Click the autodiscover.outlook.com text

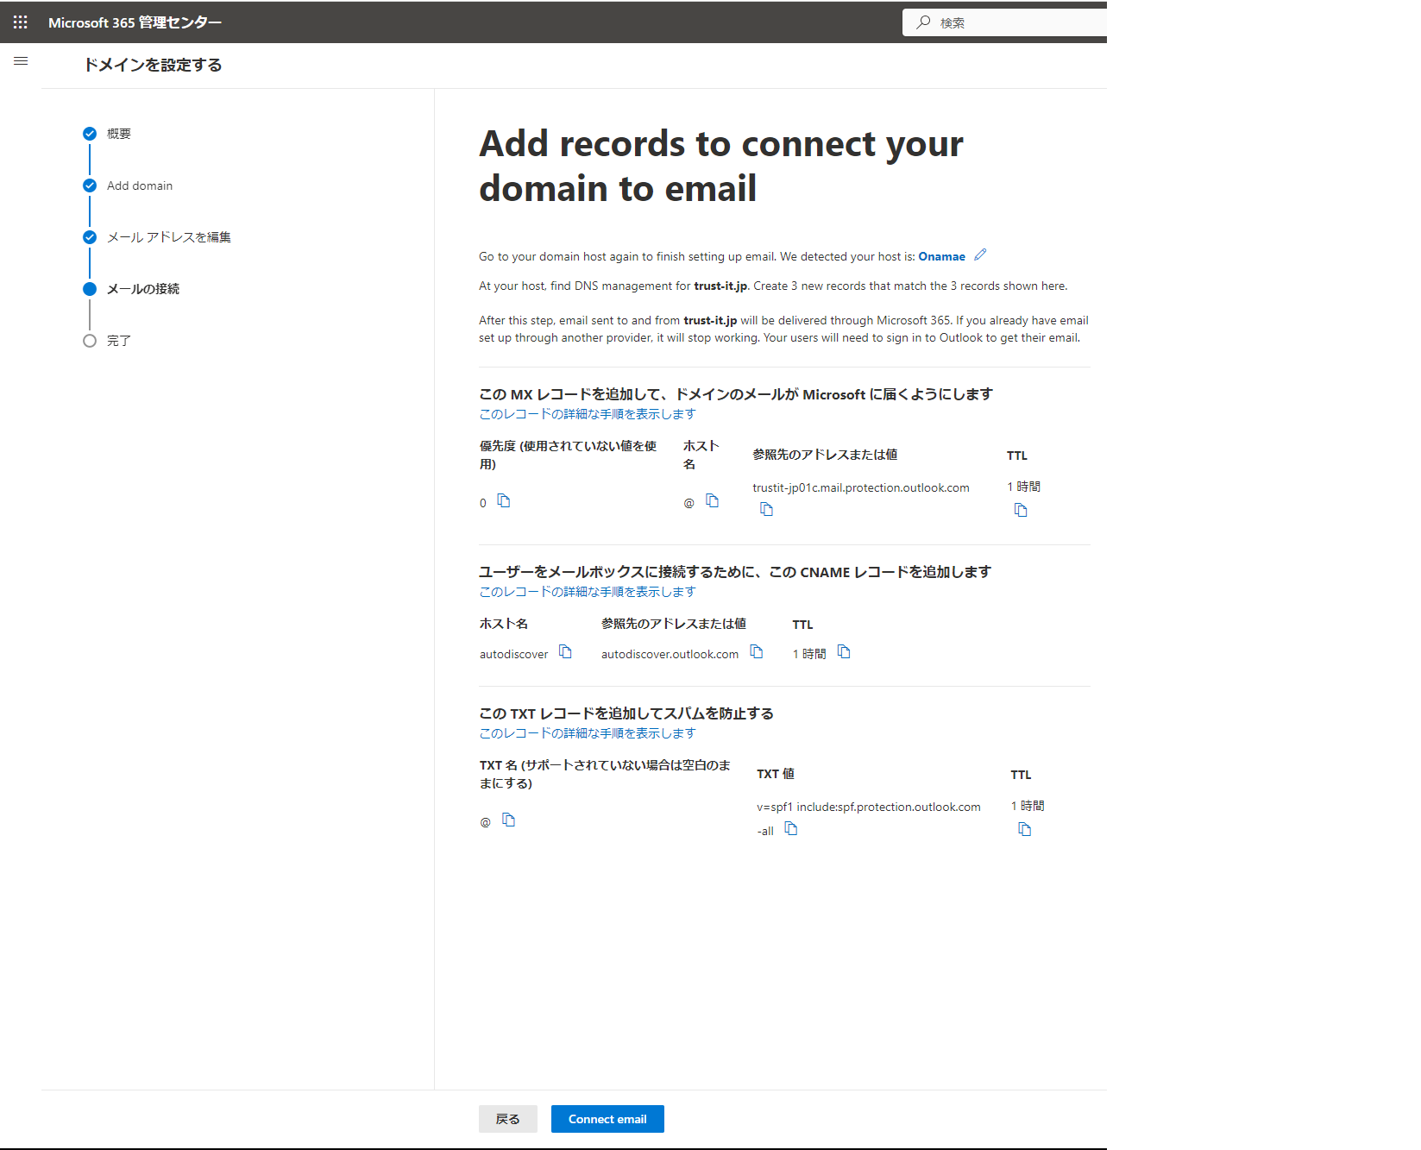click(670, 654)
